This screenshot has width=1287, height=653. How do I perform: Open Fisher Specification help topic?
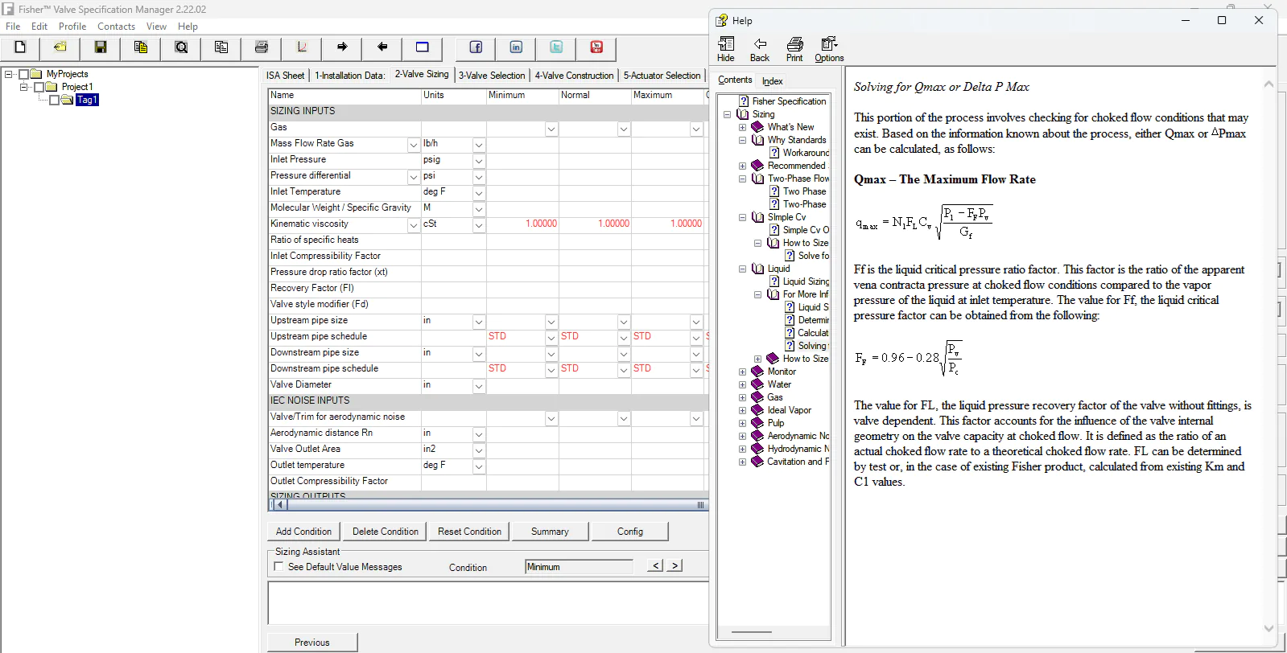click(789, 101)
